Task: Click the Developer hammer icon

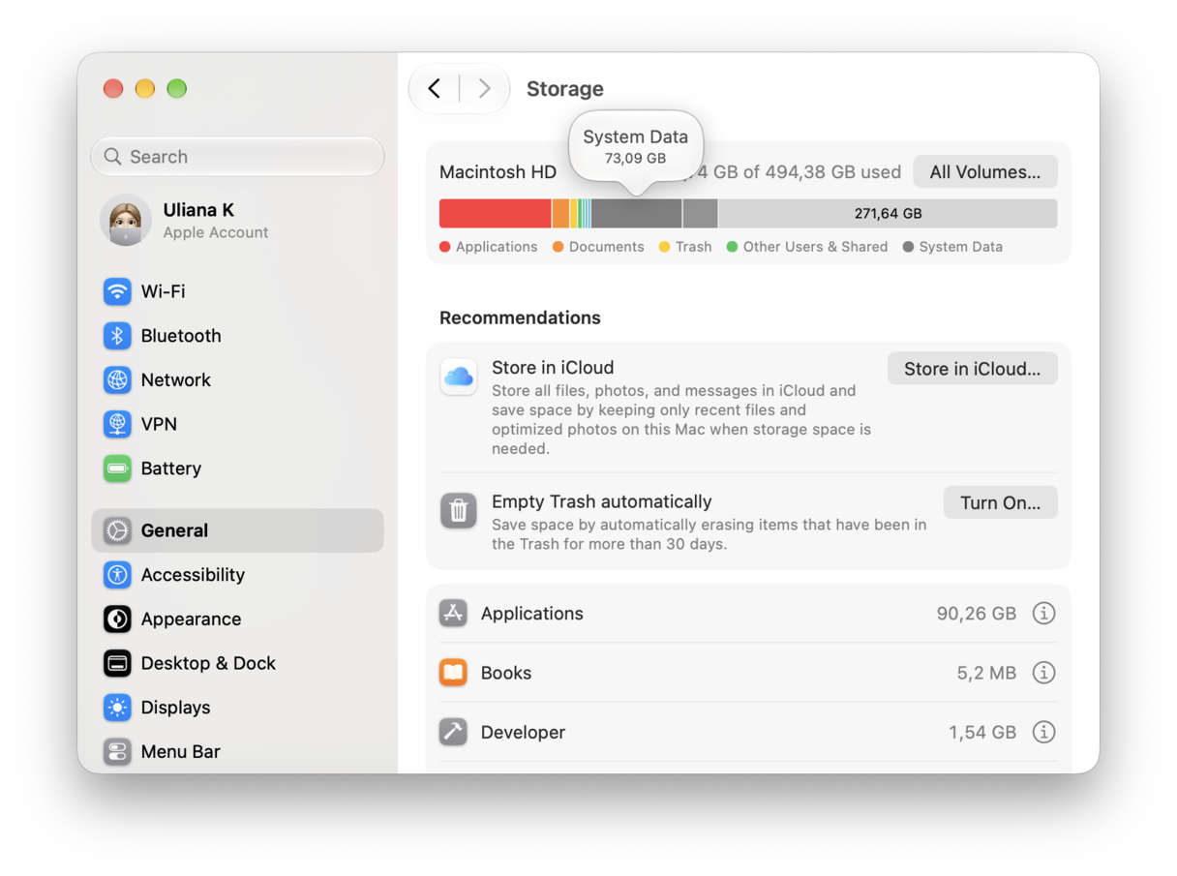Action: [453, 732]
